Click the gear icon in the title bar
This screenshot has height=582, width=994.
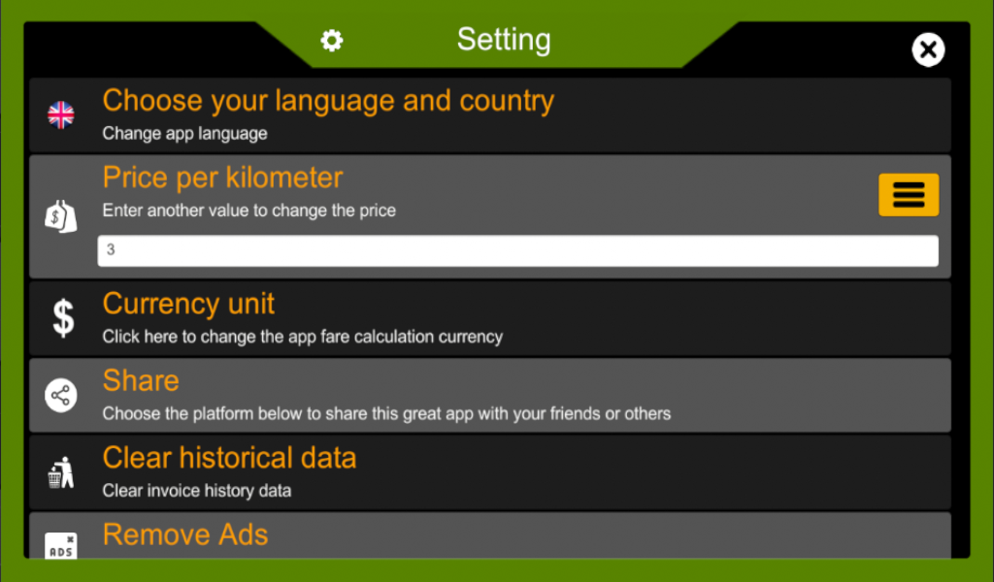(331, 41)
